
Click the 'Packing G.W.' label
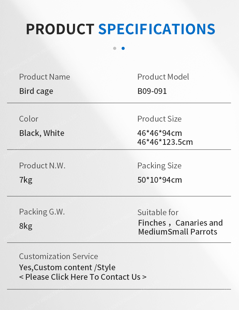(42, 212)
